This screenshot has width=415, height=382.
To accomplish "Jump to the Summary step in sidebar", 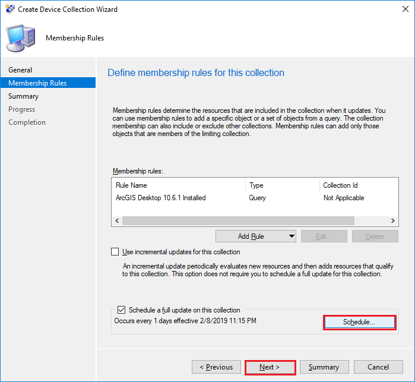I will (23, 96).
